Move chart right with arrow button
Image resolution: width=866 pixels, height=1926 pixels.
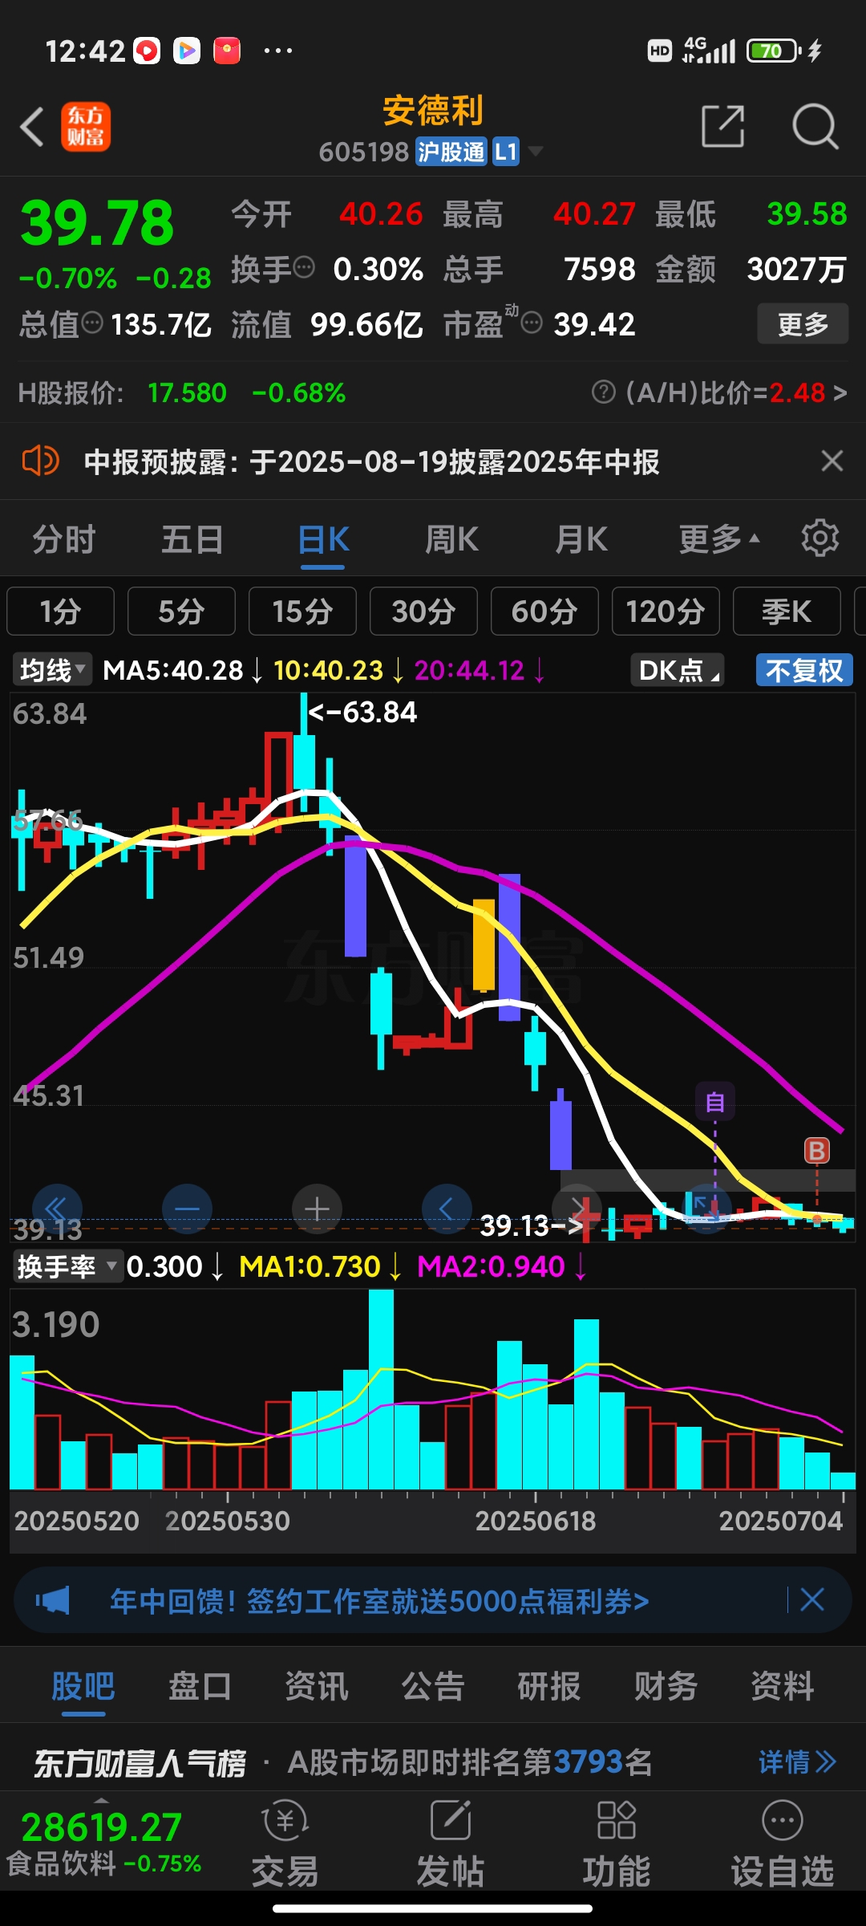tap(577, 1209)
